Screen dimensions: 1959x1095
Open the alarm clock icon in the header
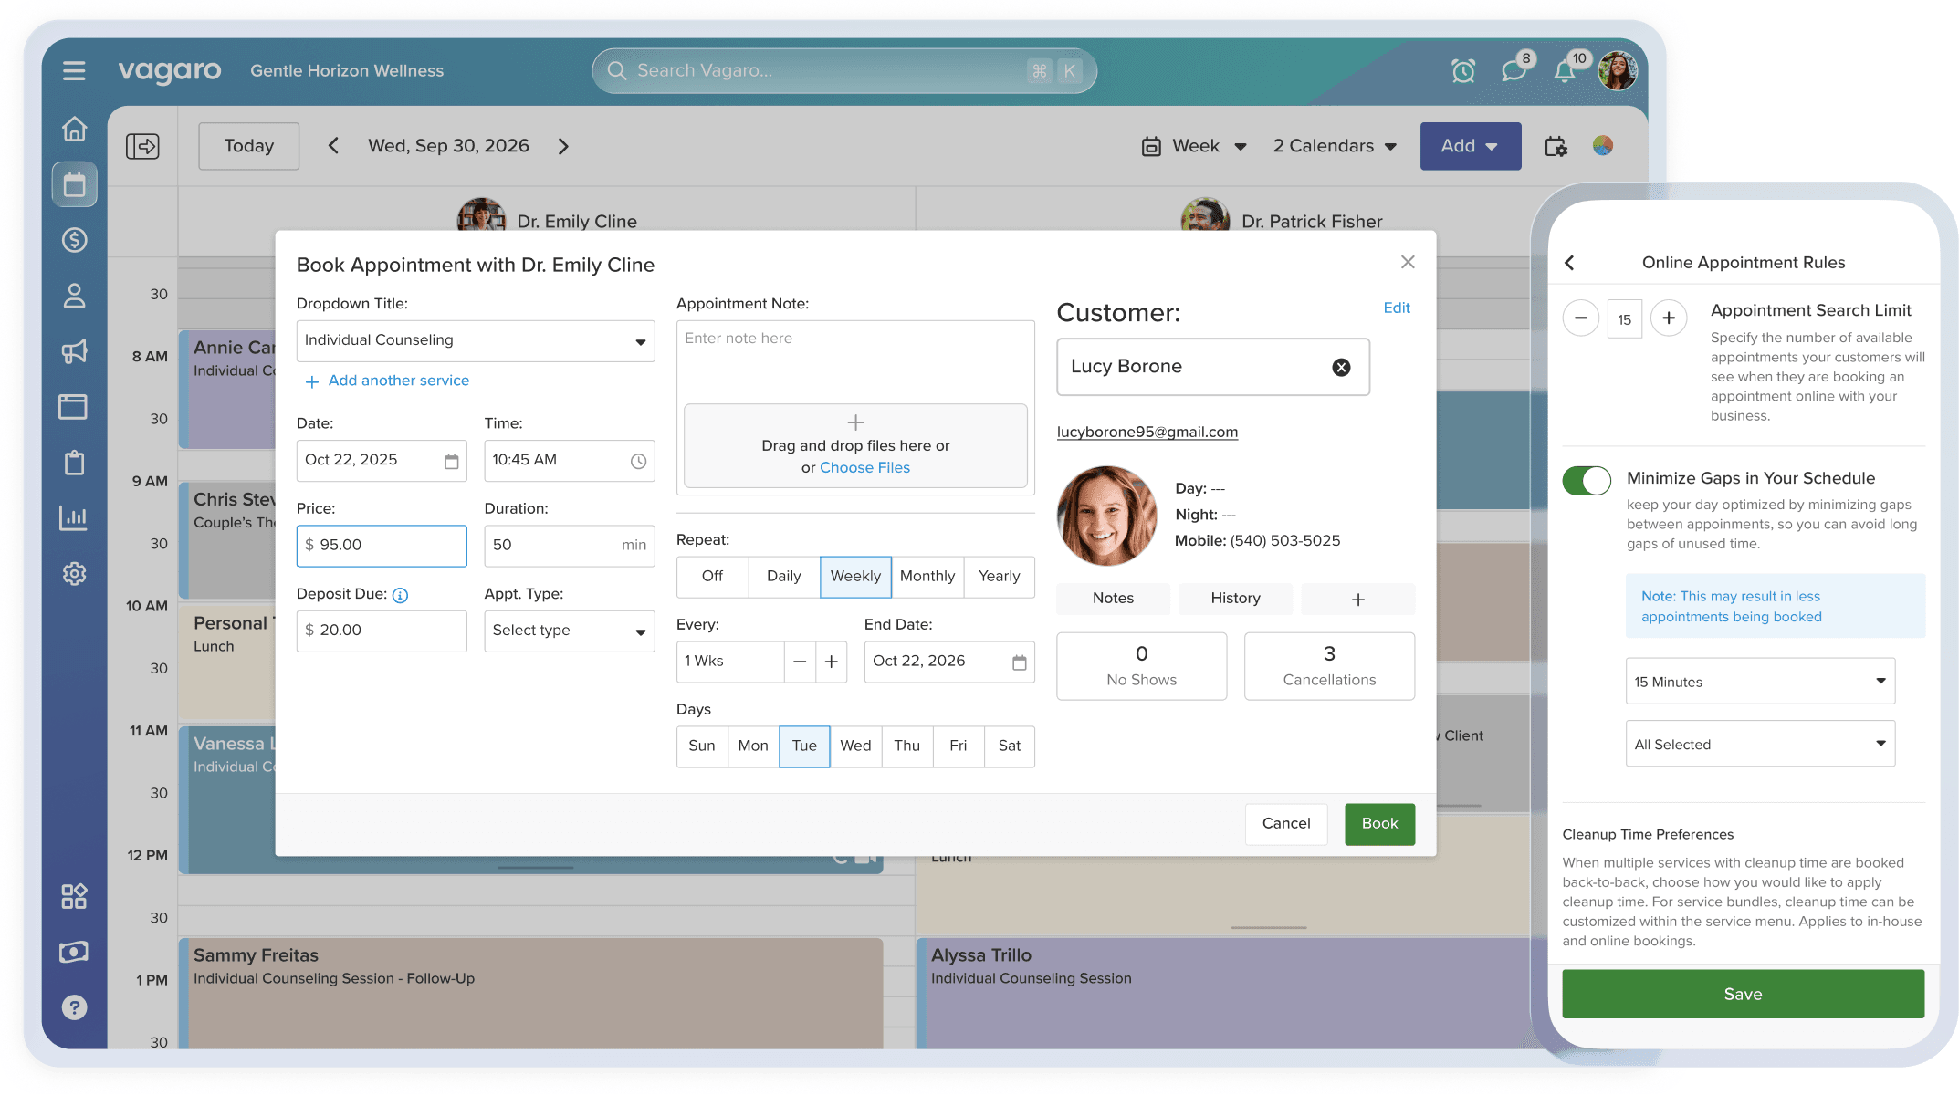coord(1463,71)
